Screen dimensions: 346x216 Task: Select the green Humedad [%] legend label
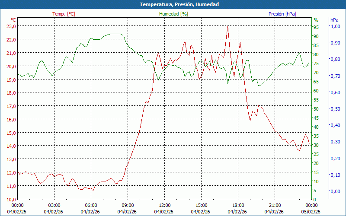pos(174,14)
